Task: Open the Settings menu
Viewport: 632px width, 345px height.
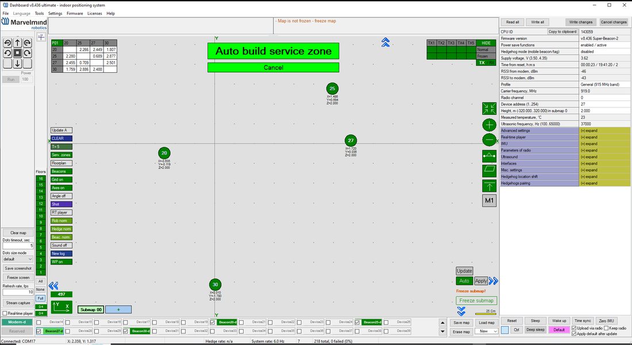Action: pos(55,13)
